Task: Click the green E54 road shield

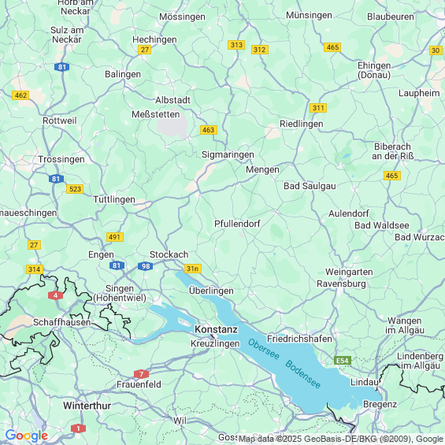Action: (x=343, y=361)
